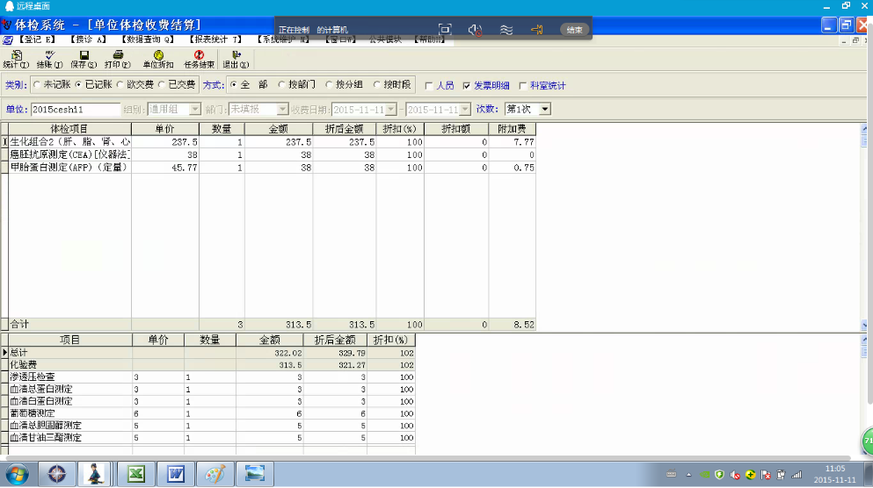
Task: Click the 结束 button in remote control bar
Action: click(x=574, y=30)
